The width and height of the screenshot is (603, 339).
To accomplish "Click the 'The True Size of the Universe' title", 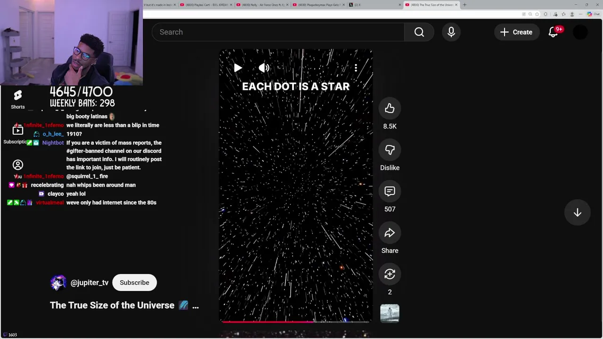I will click(x=112, y=306).
